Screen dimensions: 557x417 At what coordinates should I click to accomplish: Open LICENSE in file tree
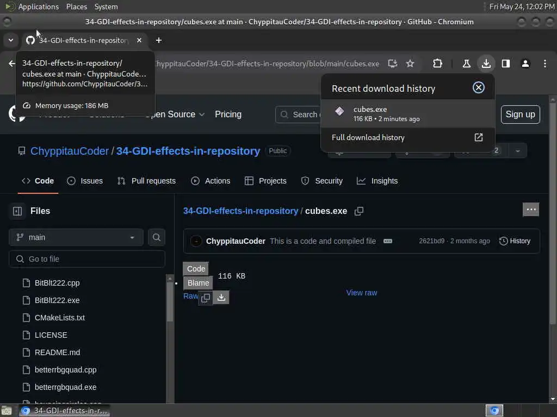point(51,335)
